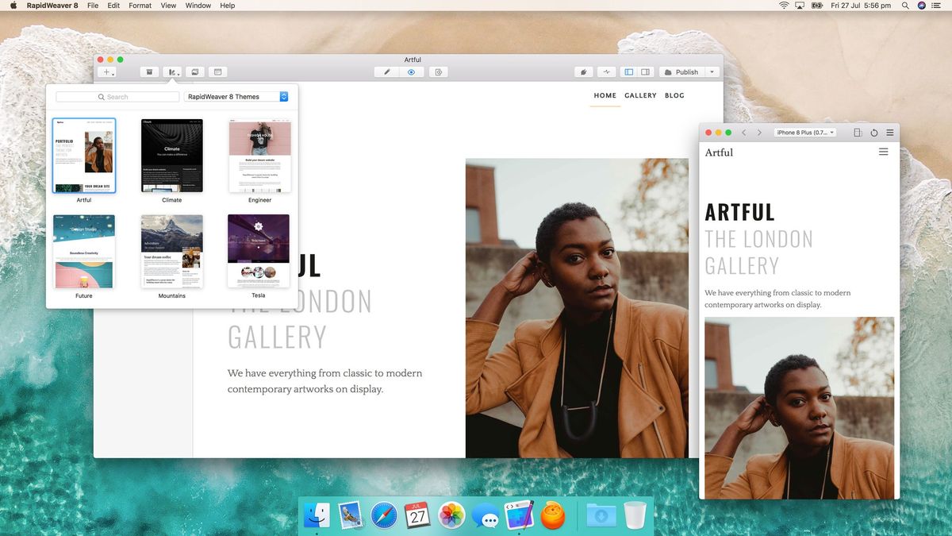
Task: Open the iPhone 8 Plus device dropdown
Action: tap(804, 133)
